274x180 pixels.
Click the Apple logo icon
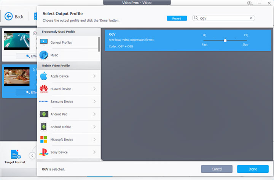[44, 76]
